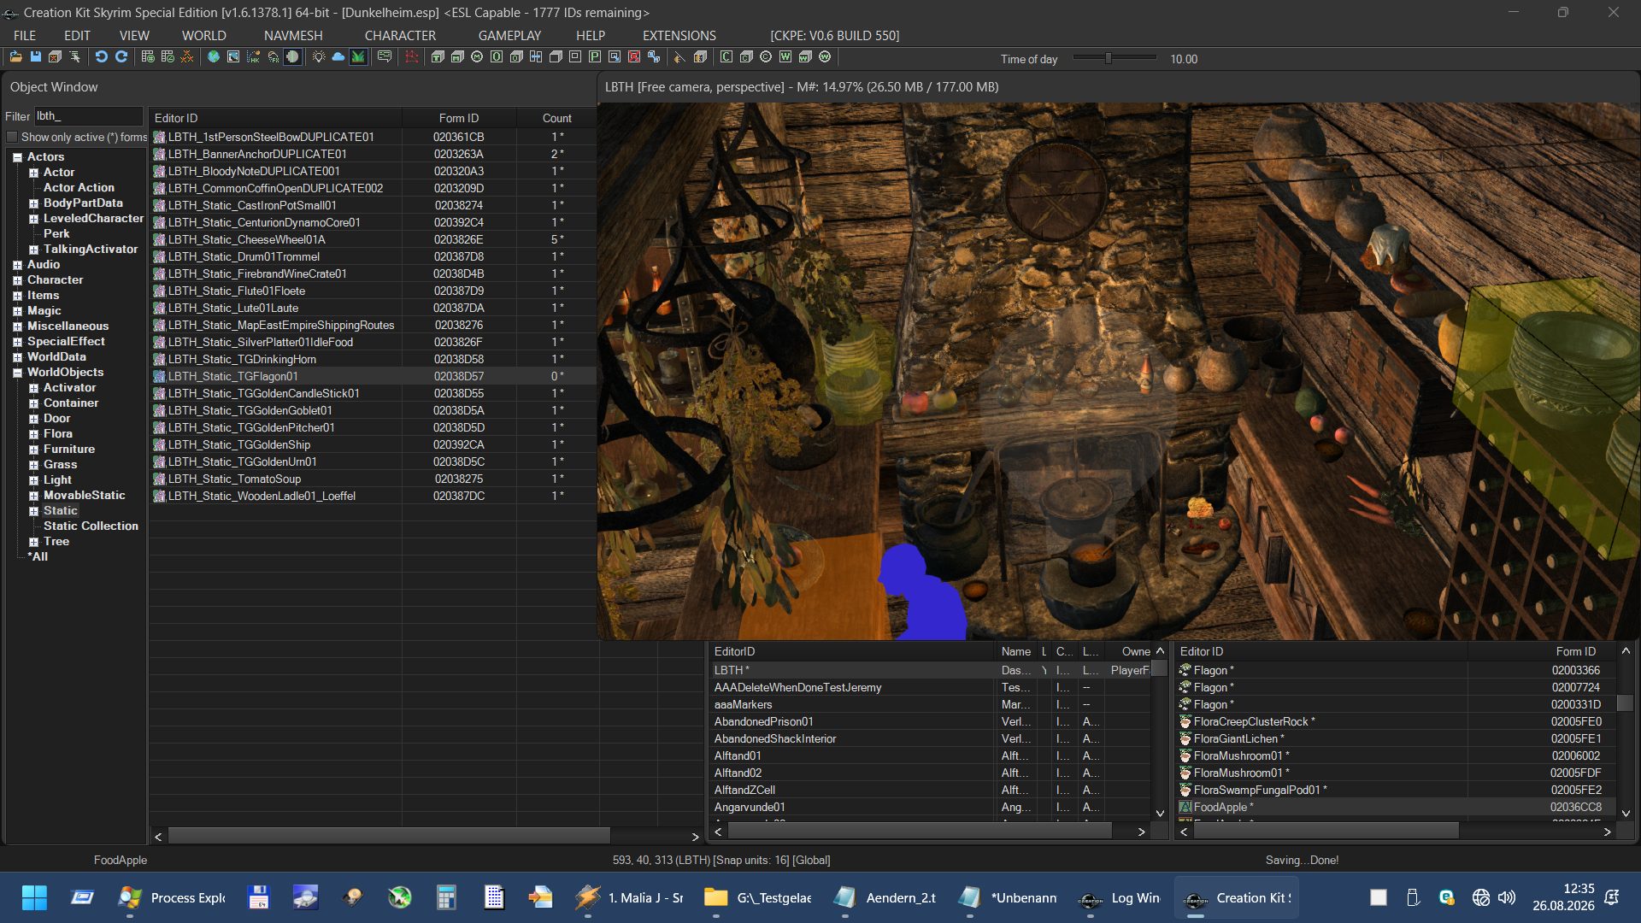Toggle the sky cloud toolbar icon
The image size is (1641, 923).
338,57
